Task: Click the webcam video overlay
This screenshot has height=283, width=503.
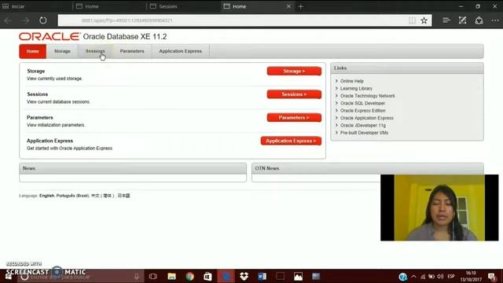Action: click(439, 208)
